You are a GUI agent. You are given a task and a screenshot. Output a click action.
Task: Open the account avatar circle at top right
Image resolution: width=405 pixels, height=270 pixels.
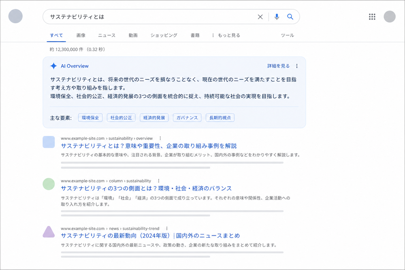coord(390,17)
